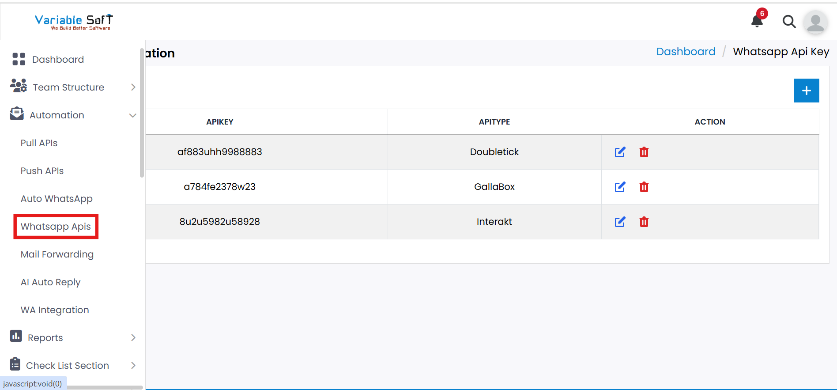Click the Dashboard breadcrumb link
The width and height of the screenshot is (837, 390).
click(x=686, y=52)
